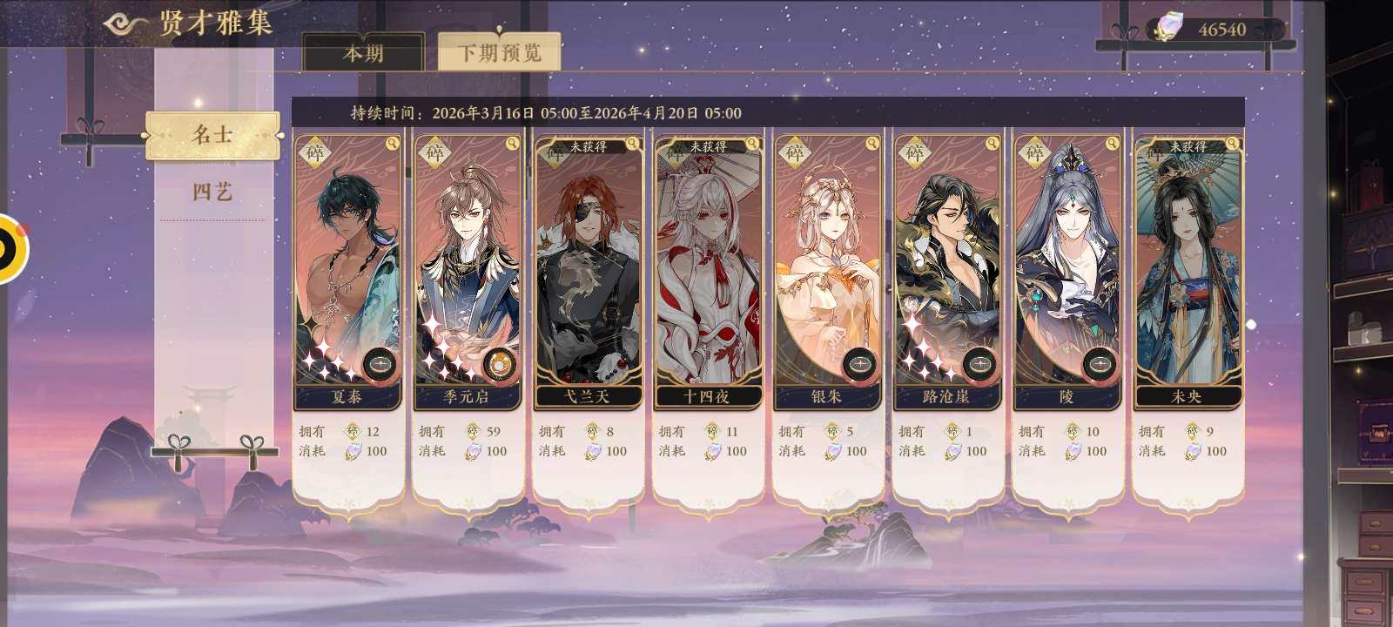1393x627 pixels.
Task: Click the 路沧崖 name label
Action: coord(946,396)
